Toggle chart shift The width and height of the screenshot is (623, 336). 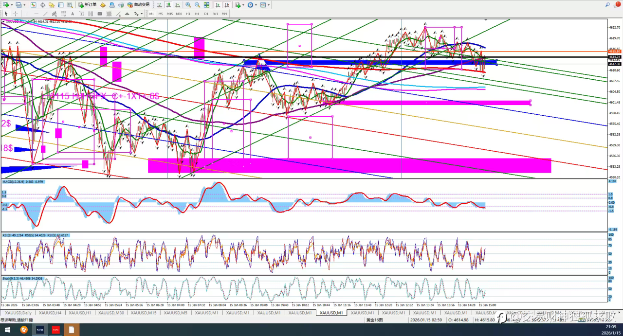pyautogui.click(x=227, y=5)
